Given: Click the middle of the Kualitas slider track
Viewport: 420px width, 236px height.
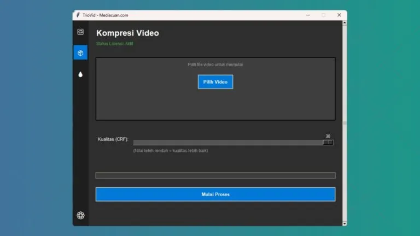Looking at the screenshot, I should pyautogui.click(x=230, y=143).
